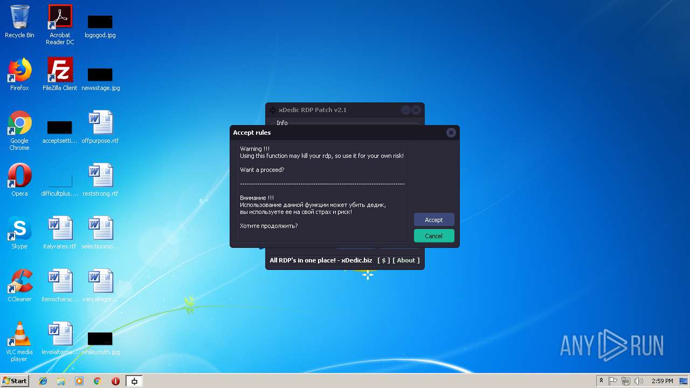This screenshot has width=690, height=388.
Task: Open Internet Explorer from the taskbar
Action: [43, 381]
